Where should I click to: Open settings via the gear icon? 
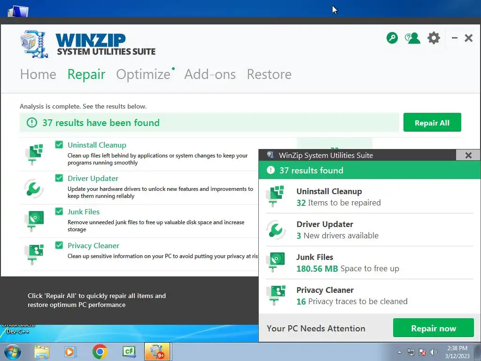(x=434, y=38)
